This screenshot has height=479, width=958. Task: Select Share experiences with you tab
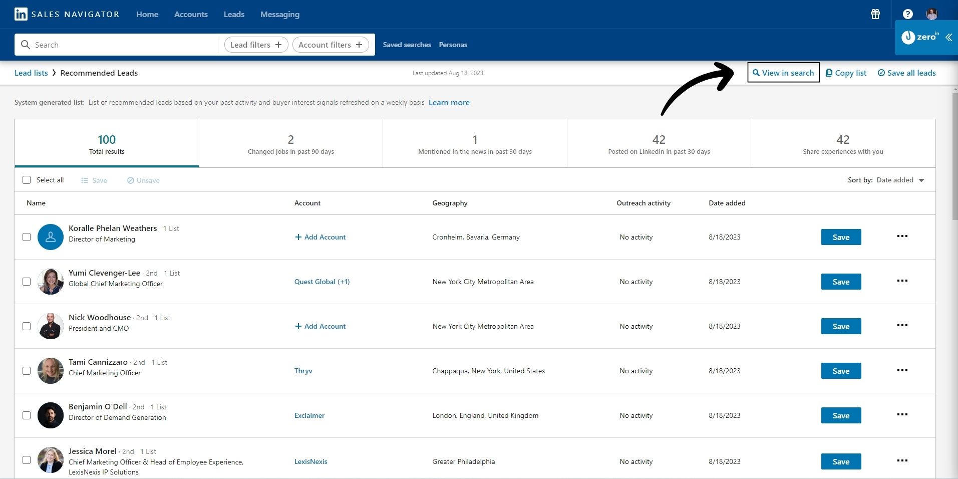[843, 143]
